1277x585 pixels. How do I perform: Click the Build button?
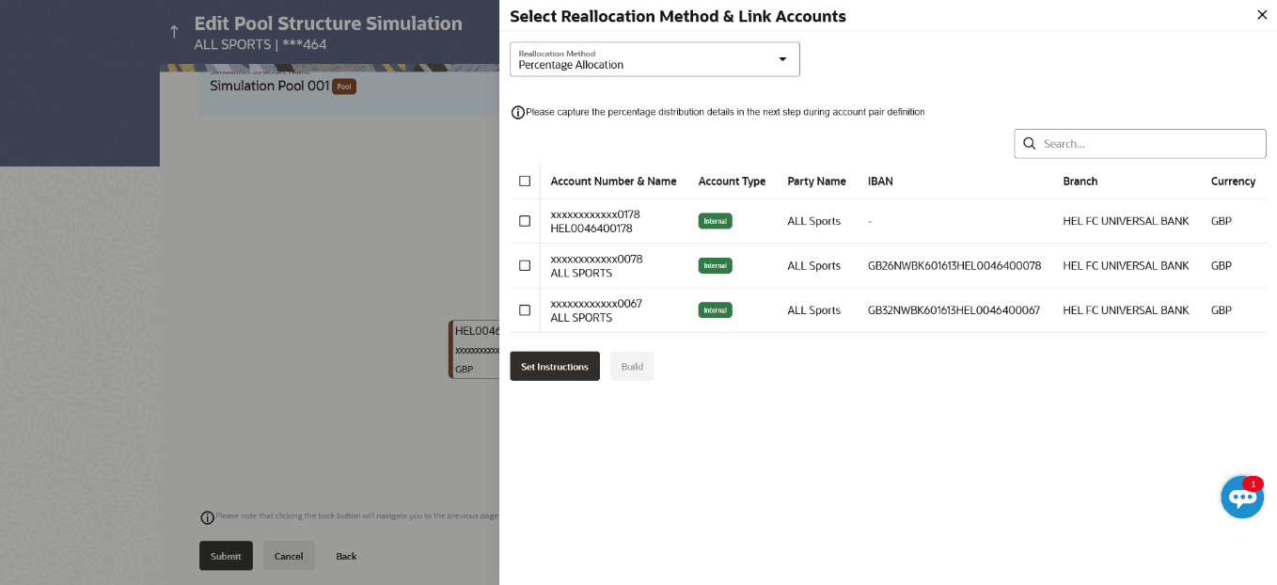(632, 366)
